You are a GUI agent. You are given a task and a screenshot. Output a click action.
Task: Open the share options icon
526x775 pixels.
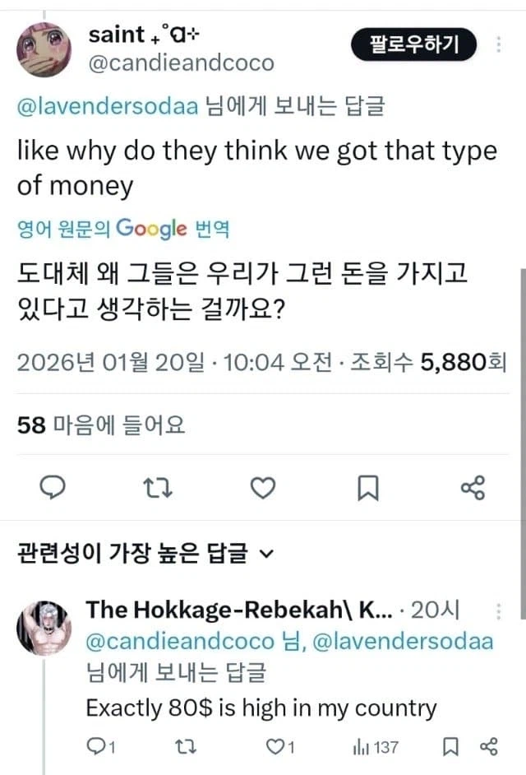click(x=473, y=487)
